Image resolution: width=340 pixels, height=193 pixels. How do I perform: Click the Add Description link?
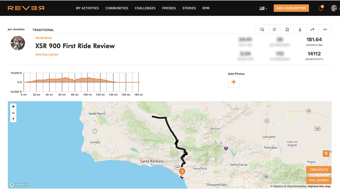[47, 55]
